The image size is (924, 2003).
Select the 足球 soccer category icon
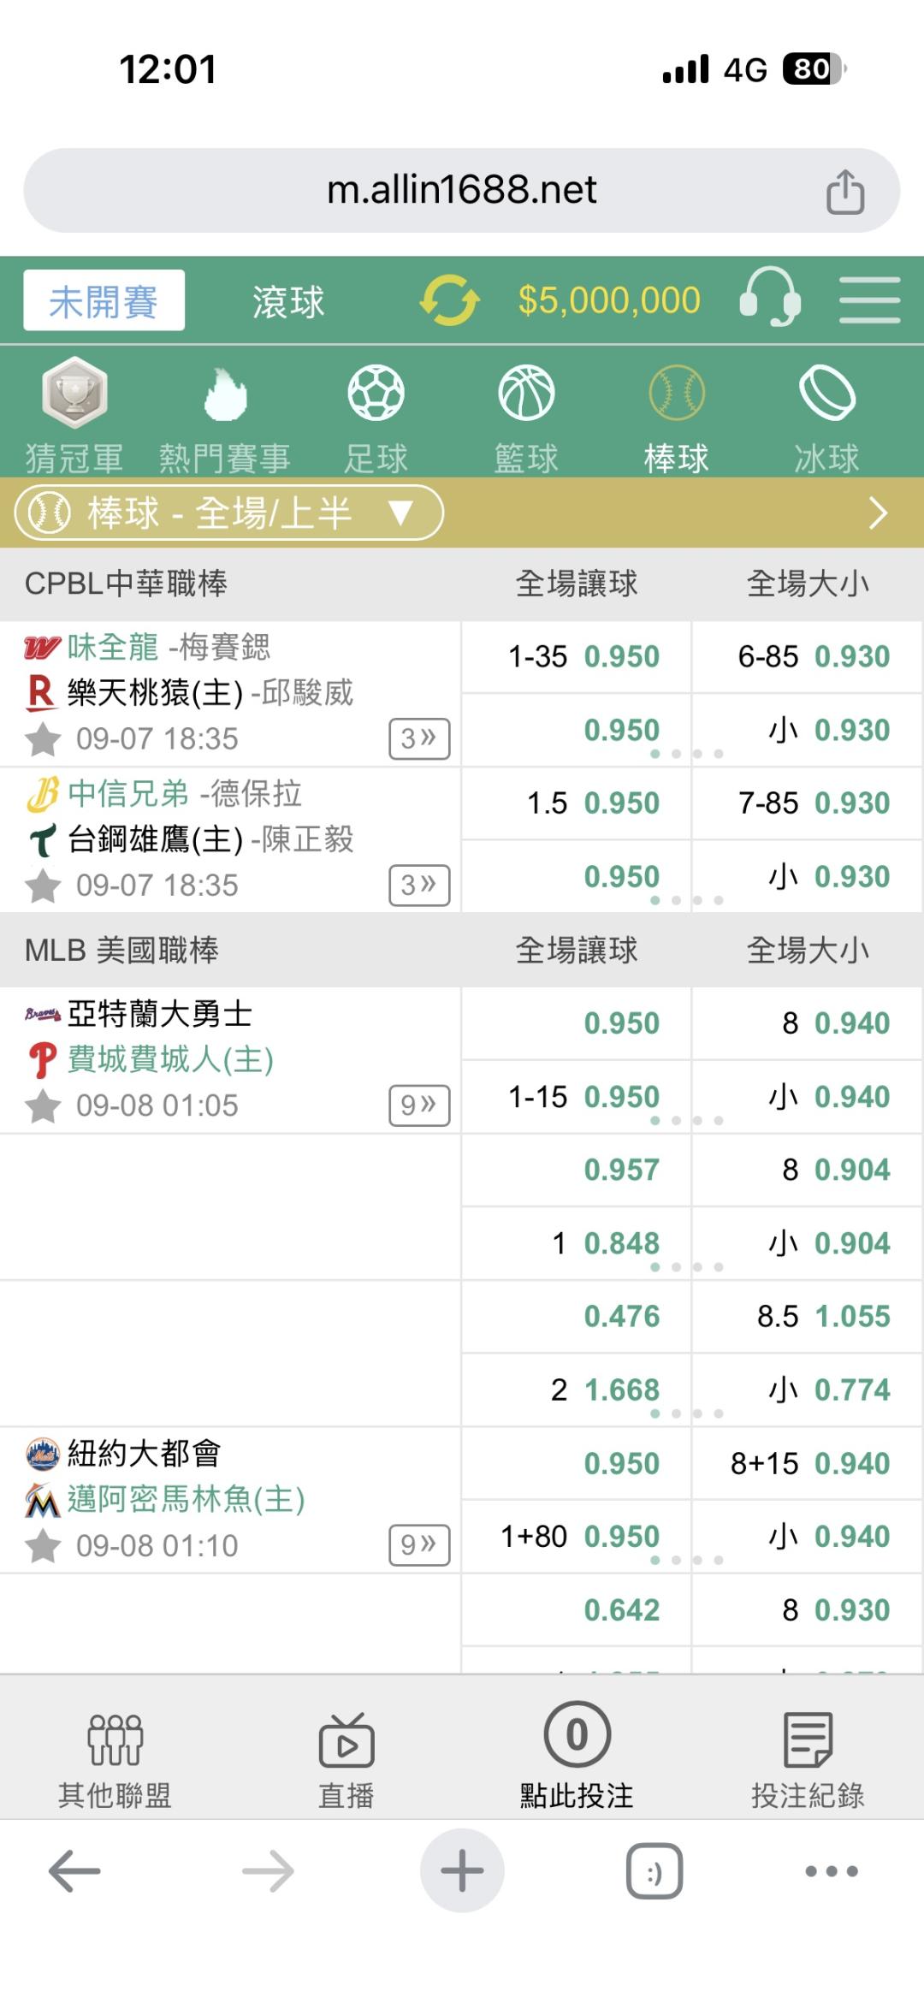[376, 393]
